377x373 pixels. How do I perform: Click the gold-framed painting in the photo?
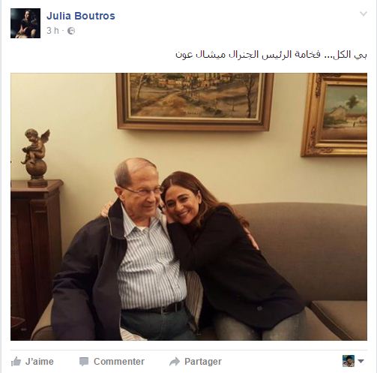[x=334, y=115]
